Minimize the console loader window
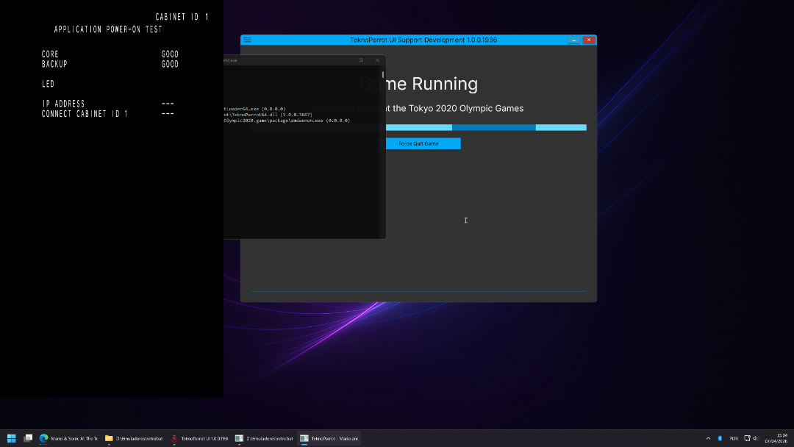This screenshot has width=794, height=447. pos(343,60)
